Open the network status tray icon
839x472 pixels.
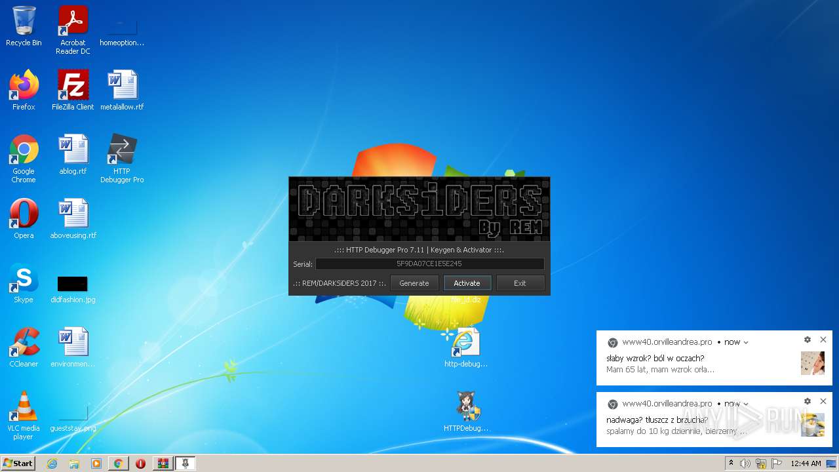(x=761, y=463)
